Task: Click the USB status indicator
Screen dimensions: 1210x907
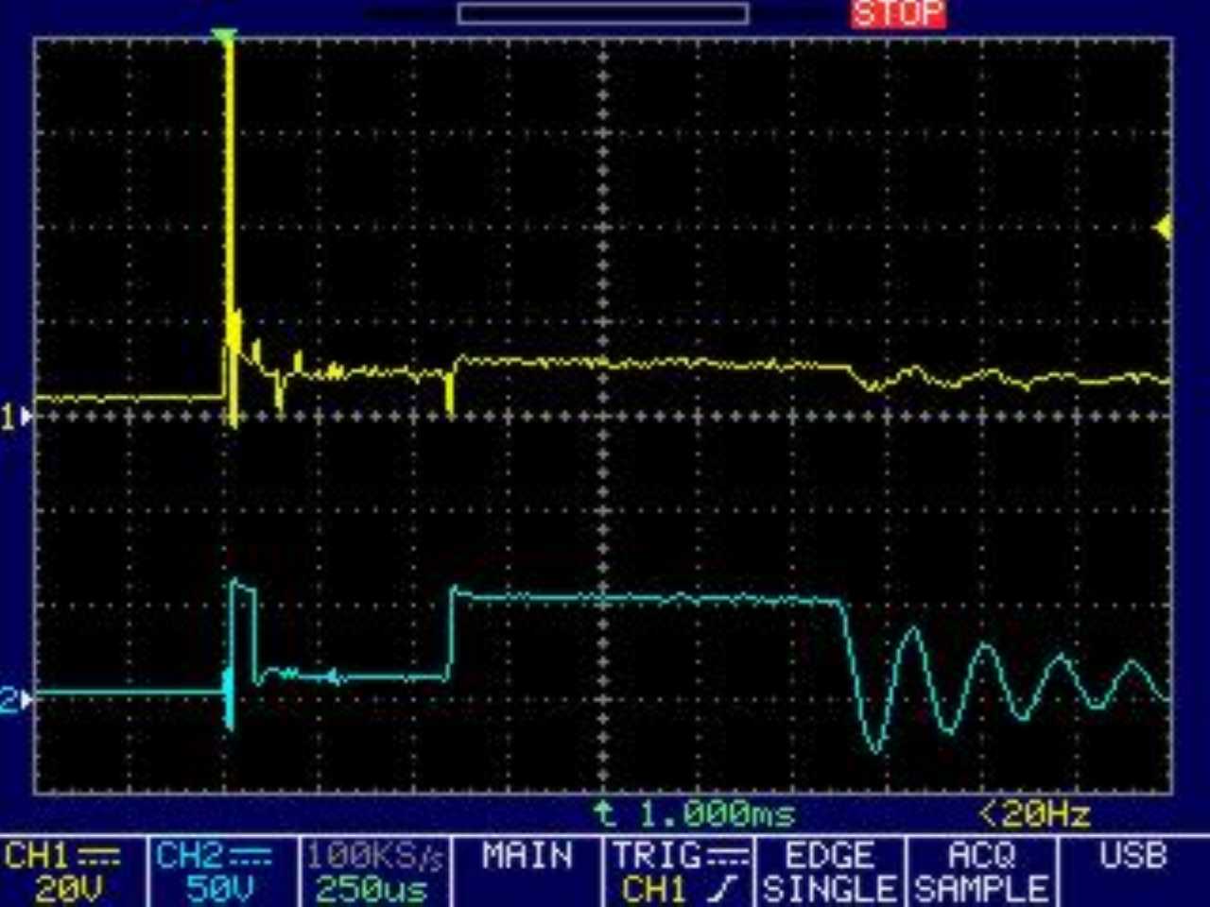Action: pyautogui.click(x=1132, y=856)
